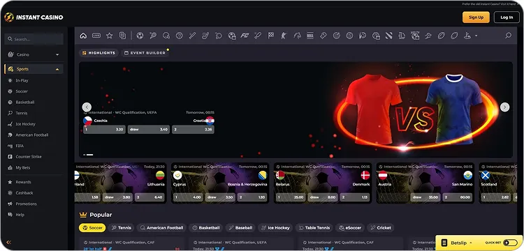Open the bet slips document icon
This screenshot has height=251, width=524.
[x=122, y=36]
